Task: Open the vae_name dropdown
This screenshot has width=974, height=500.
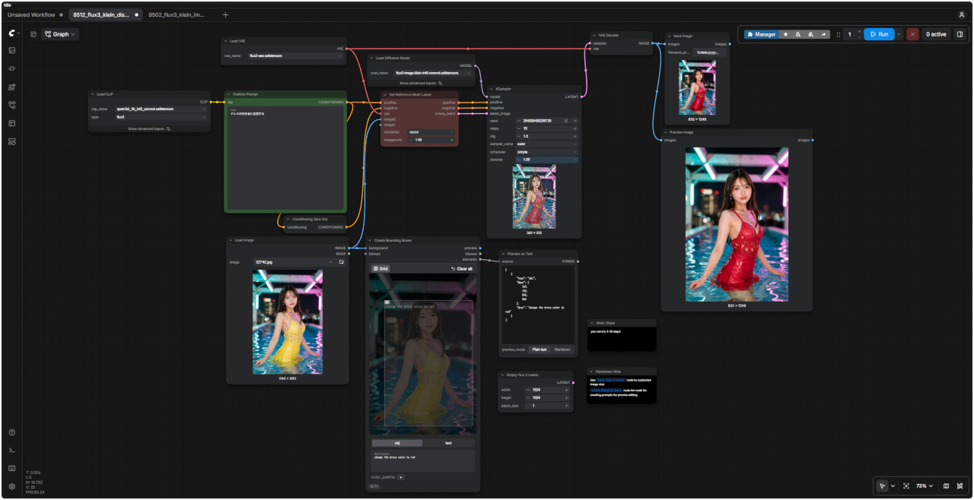Action: click(294, 55)
